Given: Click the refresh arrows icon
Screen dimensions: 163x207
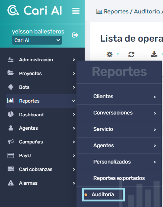Looking at the screenshot, I should (x=131, y=54).
